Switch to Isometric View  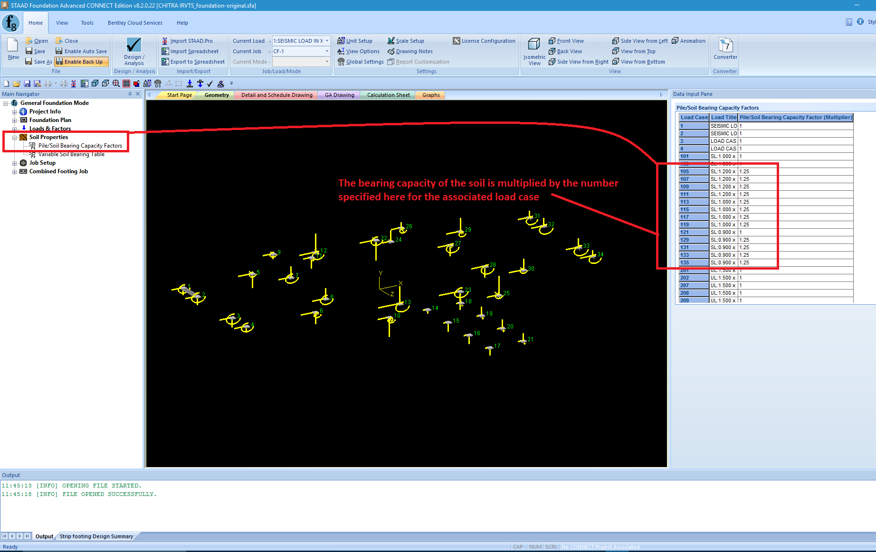534,51
